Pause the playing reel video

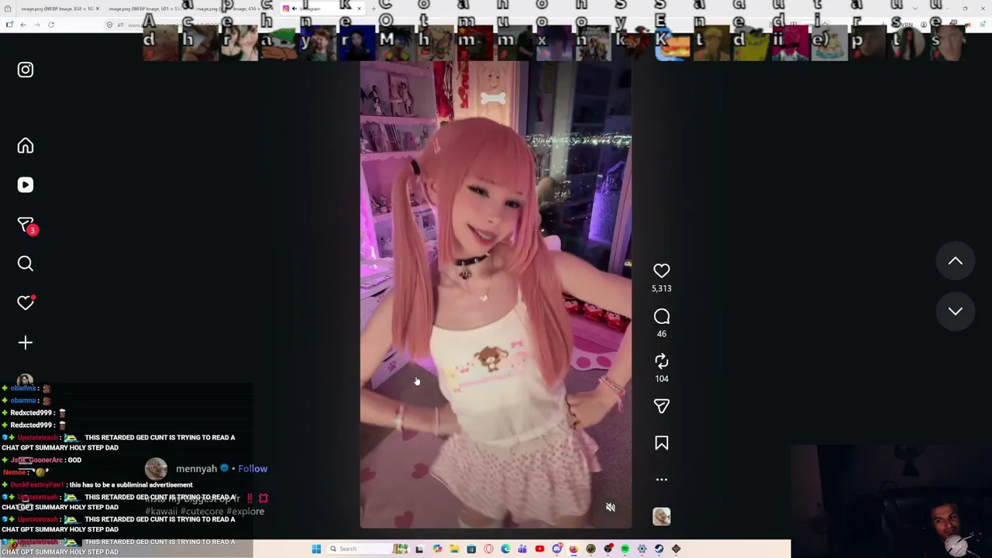click(x=495, y=295)
